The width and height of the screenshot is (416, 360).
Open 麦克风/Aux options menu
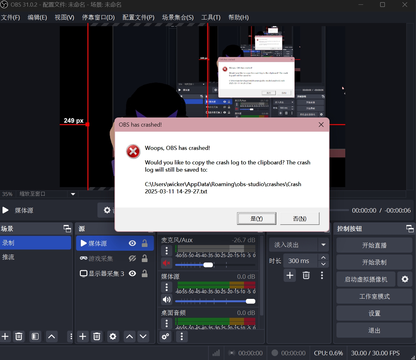point(167,251)
